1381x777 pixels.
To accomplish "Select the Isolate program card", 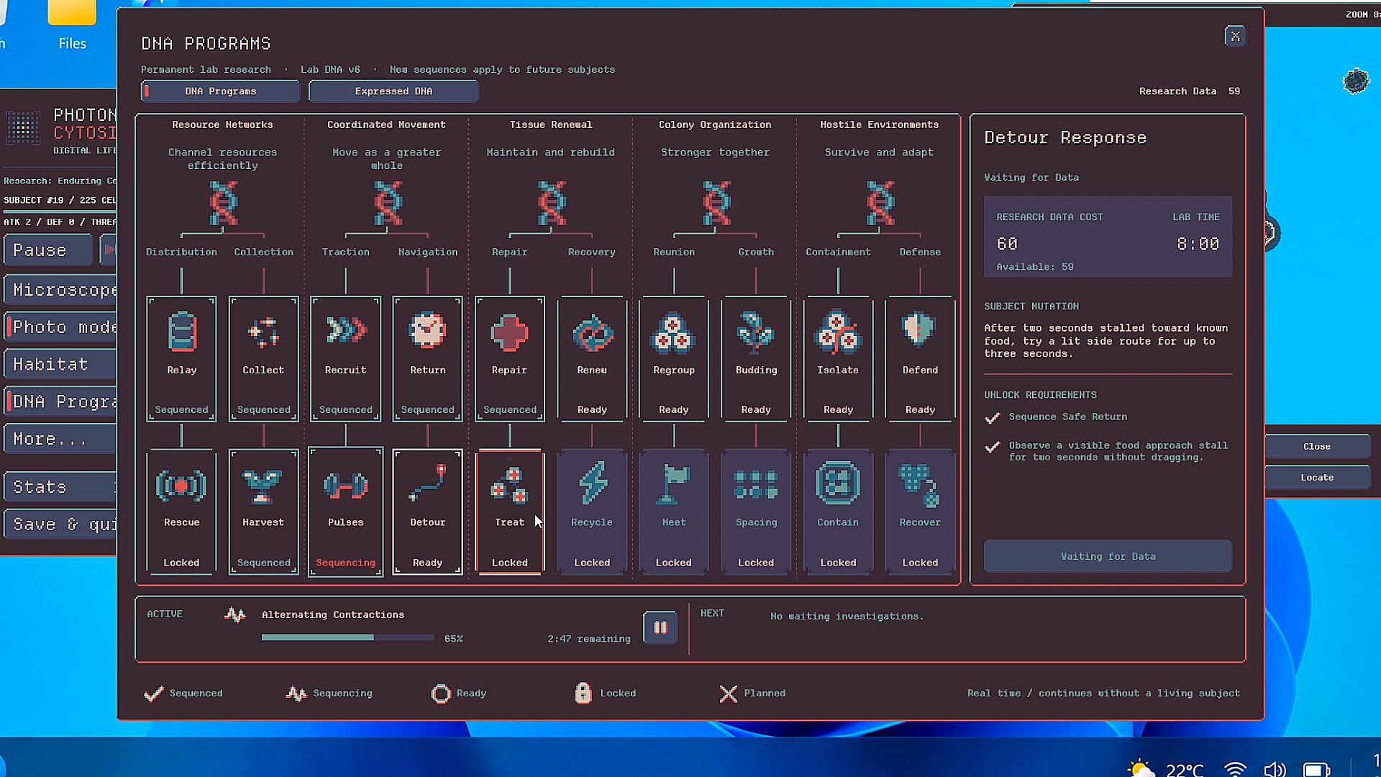I will [838, 358].
